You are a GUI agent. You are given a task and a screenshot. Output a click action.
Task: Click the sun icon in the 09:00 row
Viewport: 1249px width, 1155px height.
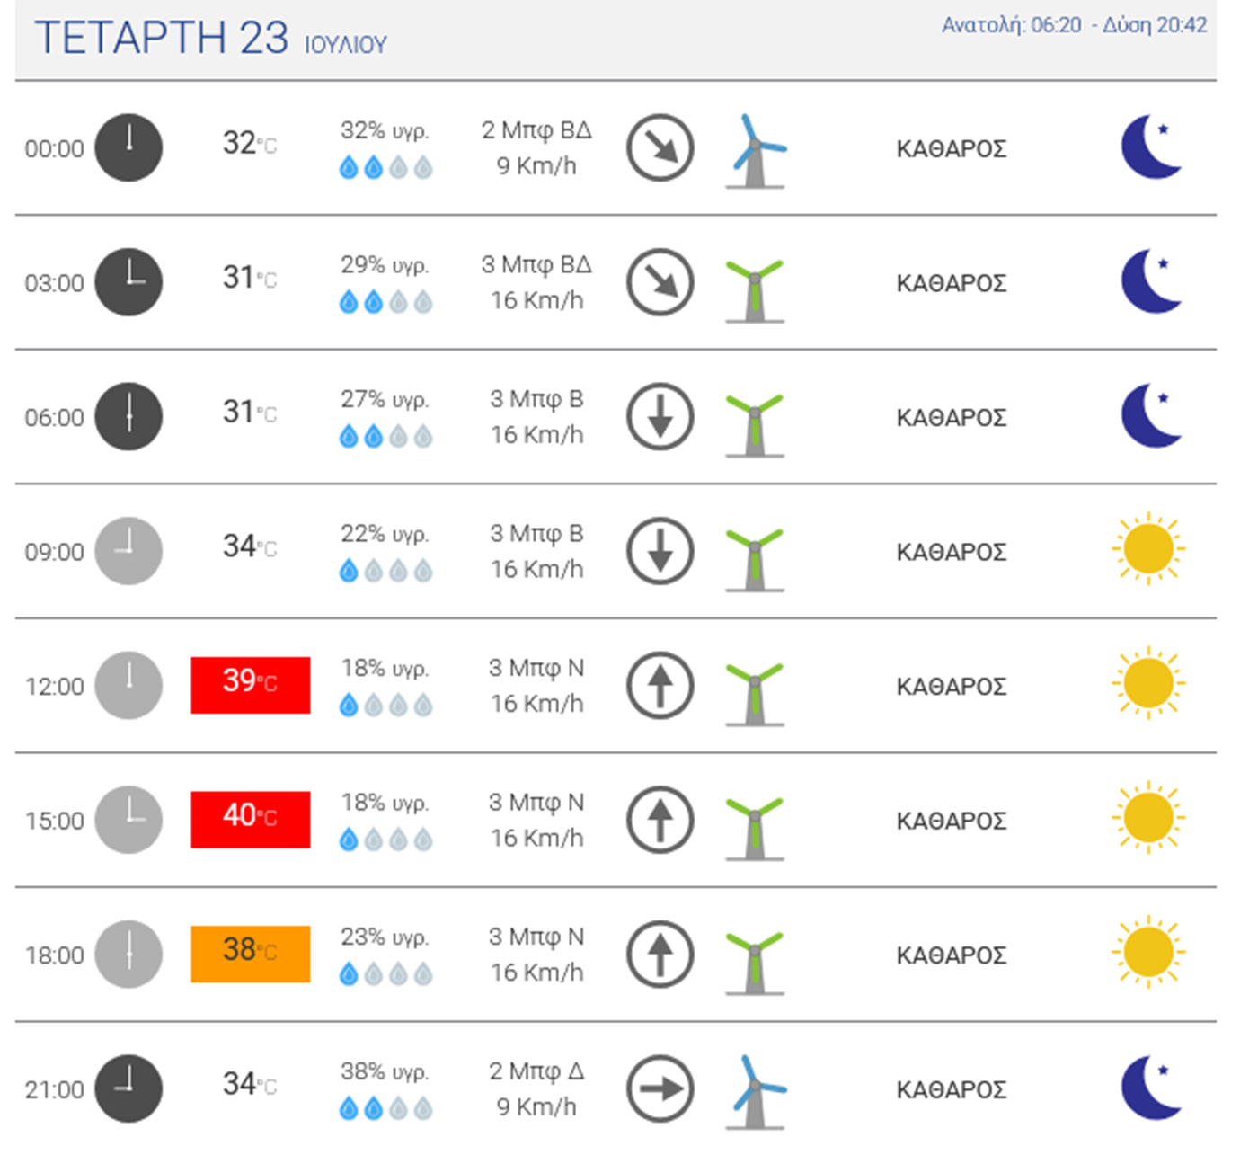point(1148,549)
